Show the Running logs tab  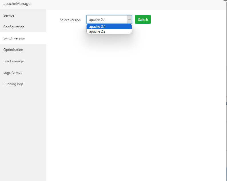coord(23,84)
